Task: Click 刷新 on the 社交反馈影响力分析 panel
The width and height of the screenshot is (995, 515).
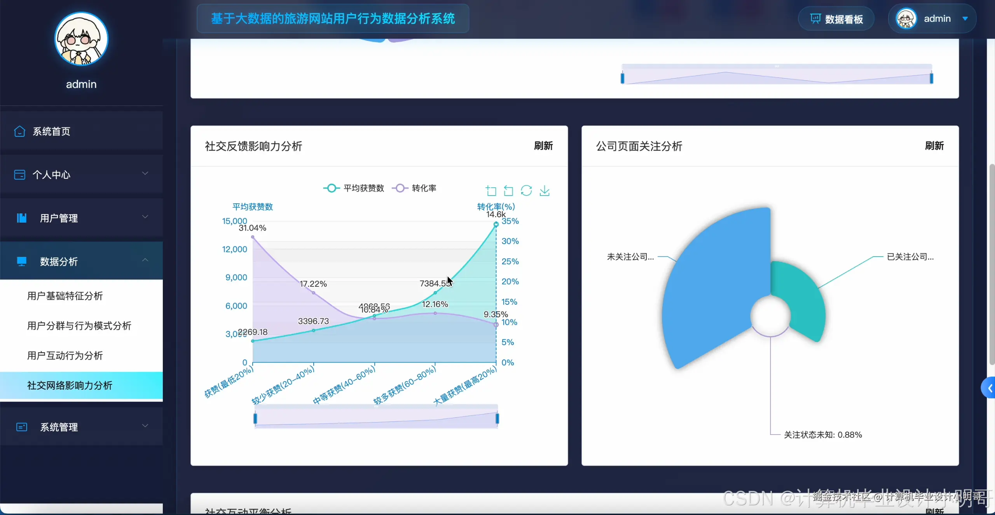Action: [543, 146]
